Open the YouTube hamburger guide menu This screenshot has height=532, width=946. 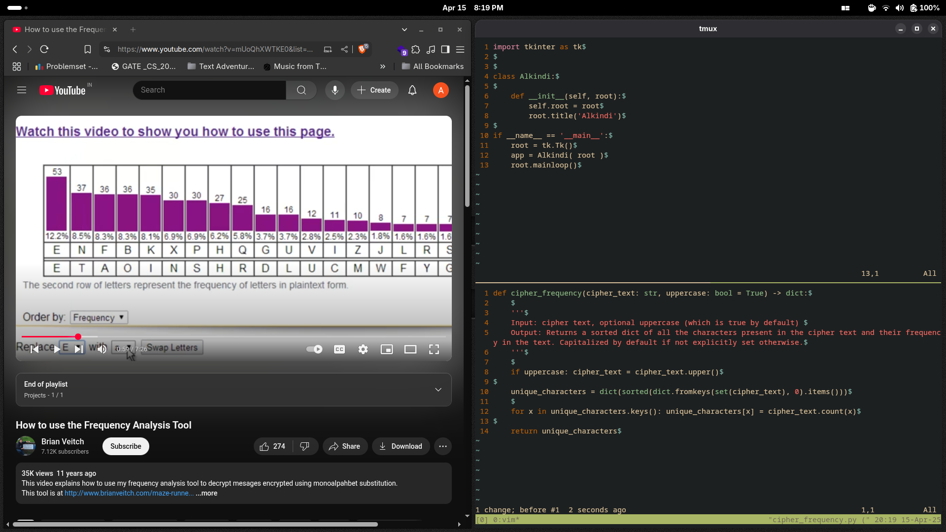pyautogui.click(x=22, y=90)
